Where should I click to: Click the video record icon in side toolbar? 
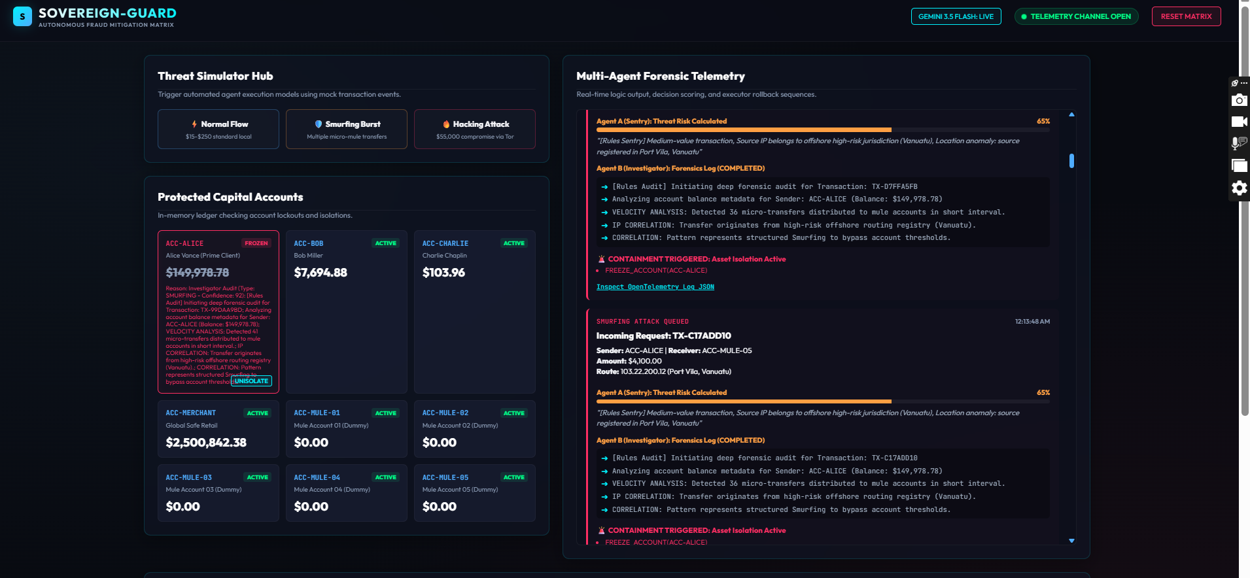point(1239,122)
